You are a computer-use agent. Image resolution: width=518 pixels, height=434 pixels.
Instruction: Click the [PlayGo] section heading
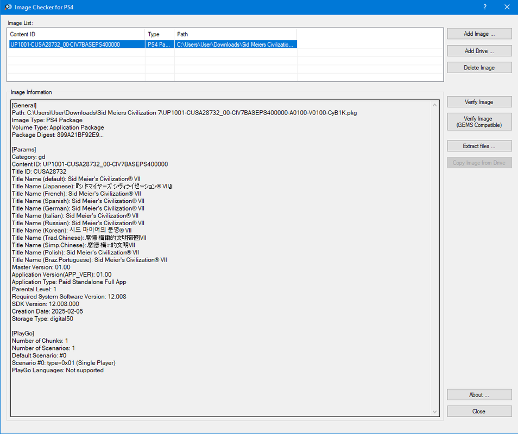click(23, 333)
